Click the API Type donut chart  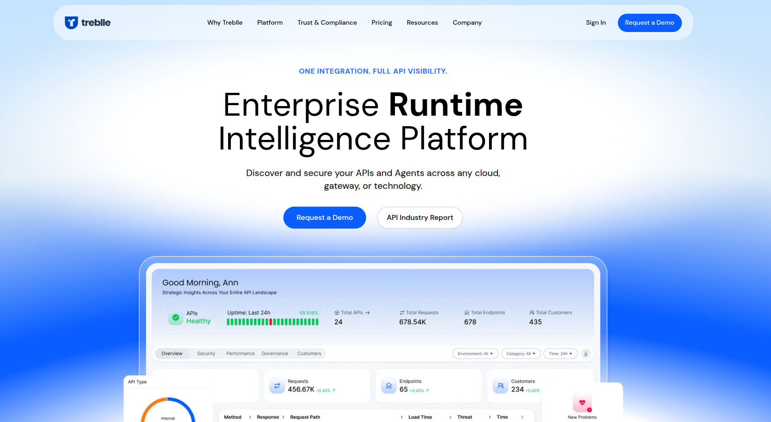(168, 410)
